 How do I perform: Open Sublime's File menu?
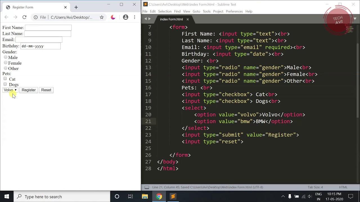[145, 11]
